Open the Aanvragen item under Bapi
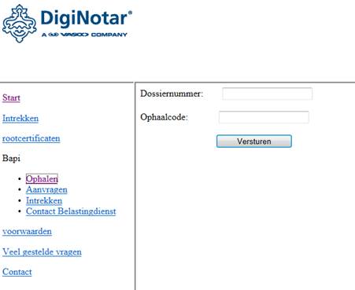The width and height of the screenshot is (355, 290). click(x=46, y=189)
